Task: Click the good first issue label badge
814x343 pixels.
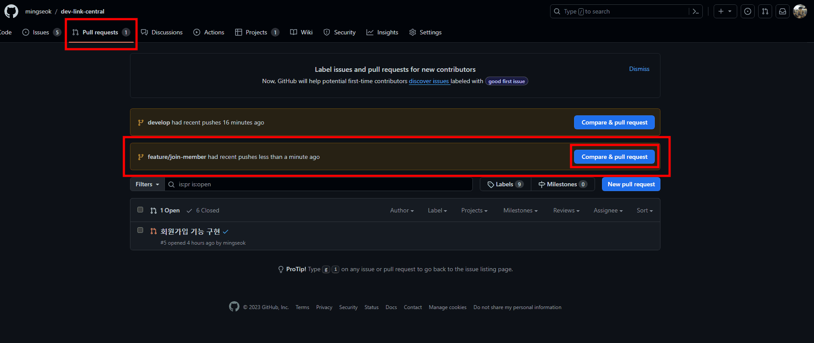Action: tap(506, 81)
